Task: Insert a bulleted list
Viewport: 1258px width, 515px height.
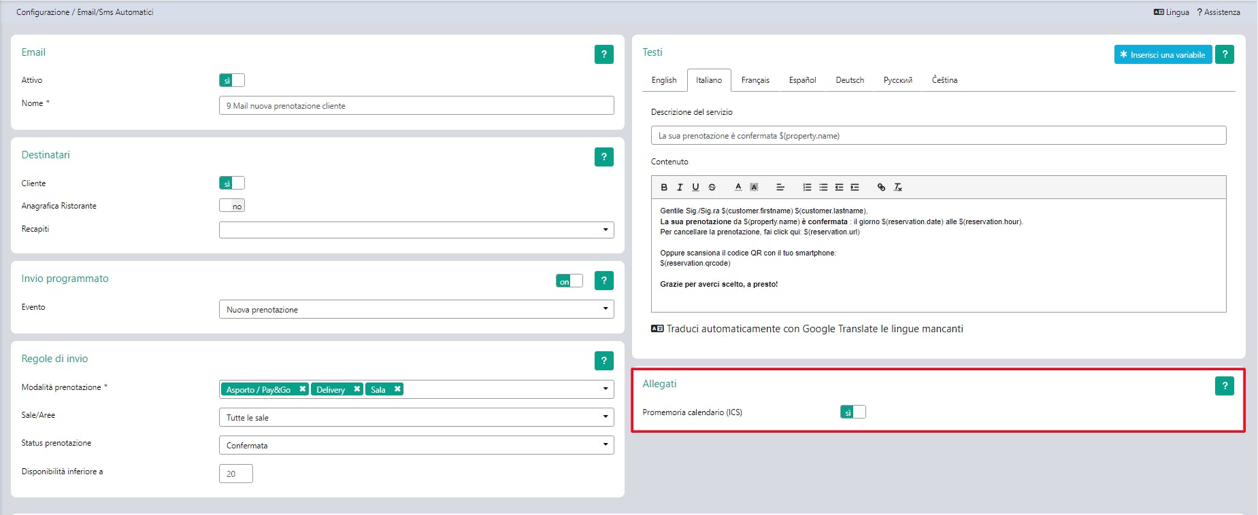Action: tap(823, 188)
